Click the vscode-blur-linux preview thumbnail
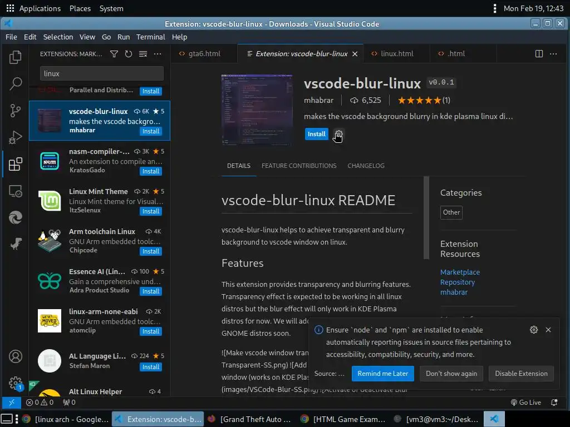This screenshot has width=570, height=427. click(257, 111)
